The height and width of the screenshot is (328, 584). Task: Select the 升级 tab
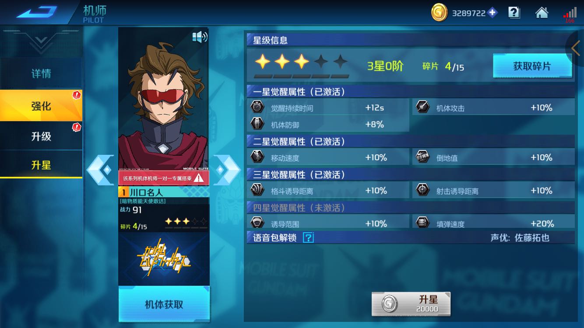[41, 136]
